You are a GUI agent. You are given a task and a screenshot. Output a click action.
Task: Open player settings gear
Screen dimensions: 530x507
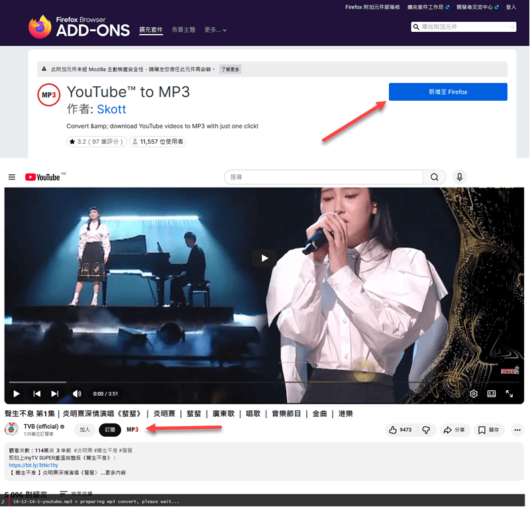[x=474, y=394]
